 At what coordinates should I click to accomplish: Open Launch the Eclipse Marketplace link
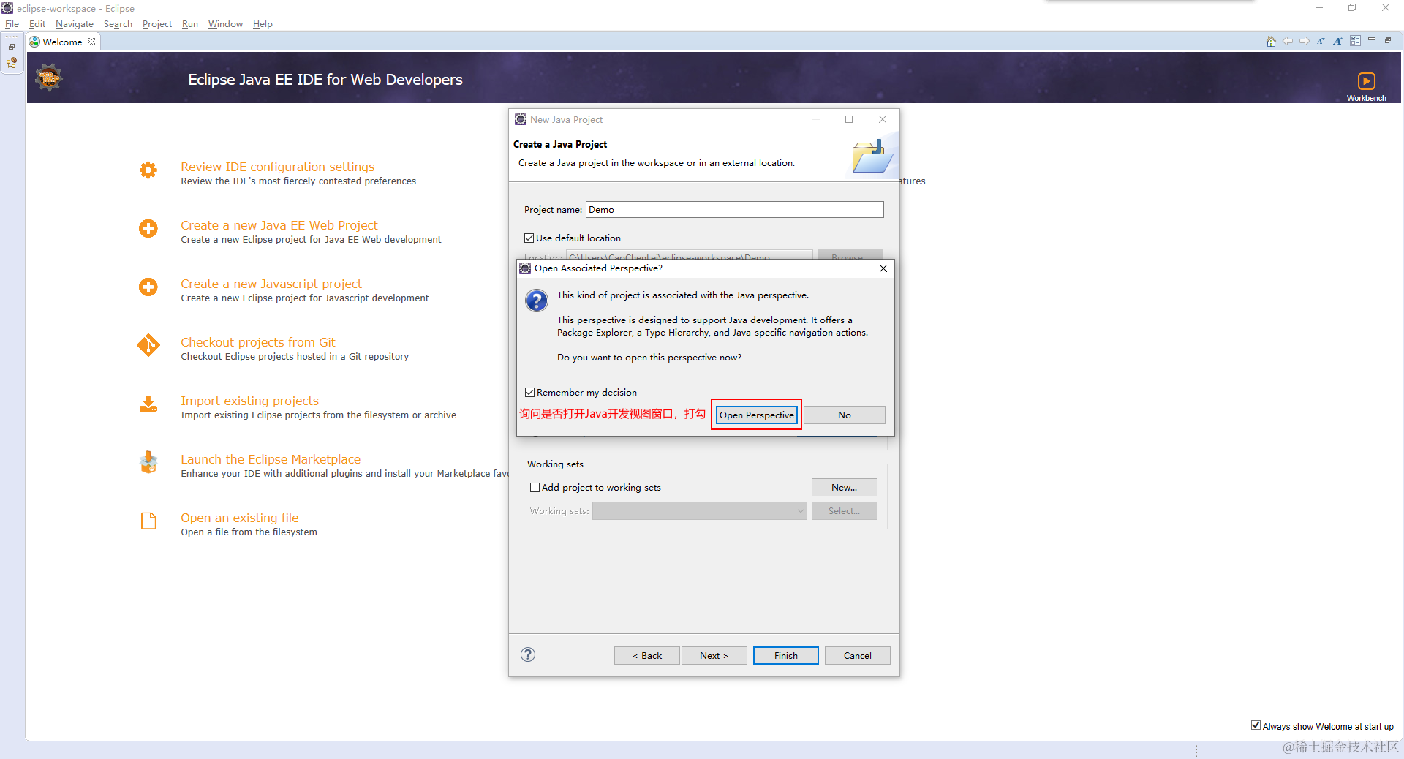[271, 459]
